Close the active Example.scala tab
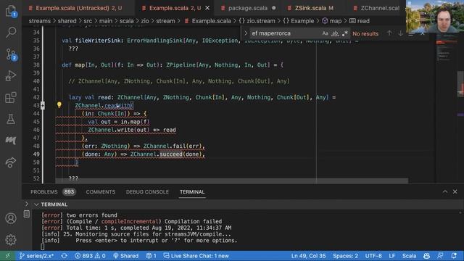464x261 pixels. [207, 8]
